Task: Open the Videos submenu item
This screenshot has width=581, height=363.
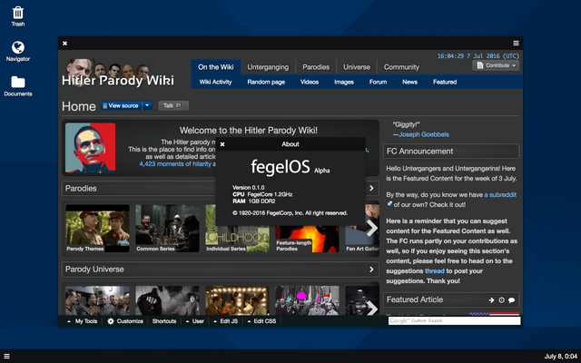Action: click(310, 82)
